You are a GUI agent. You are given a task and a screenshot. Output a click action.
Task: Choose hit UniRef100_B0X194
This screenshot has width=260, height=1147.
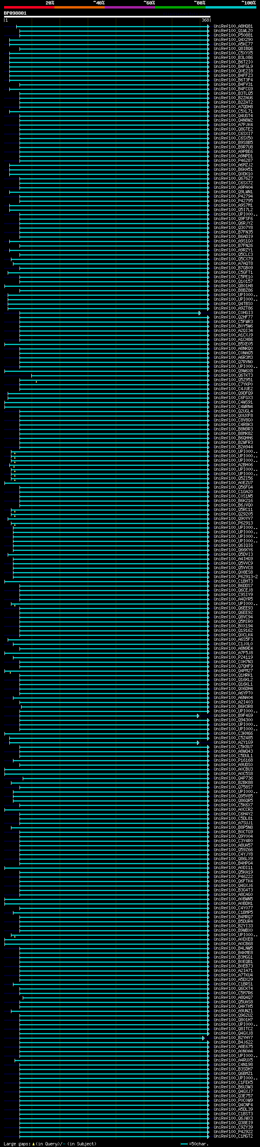pyautogui.click(x=233, y=626)
